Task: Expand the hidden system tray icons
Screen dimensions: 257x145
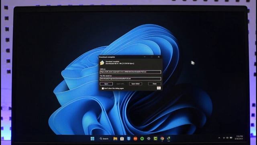Action: (219, 138)
